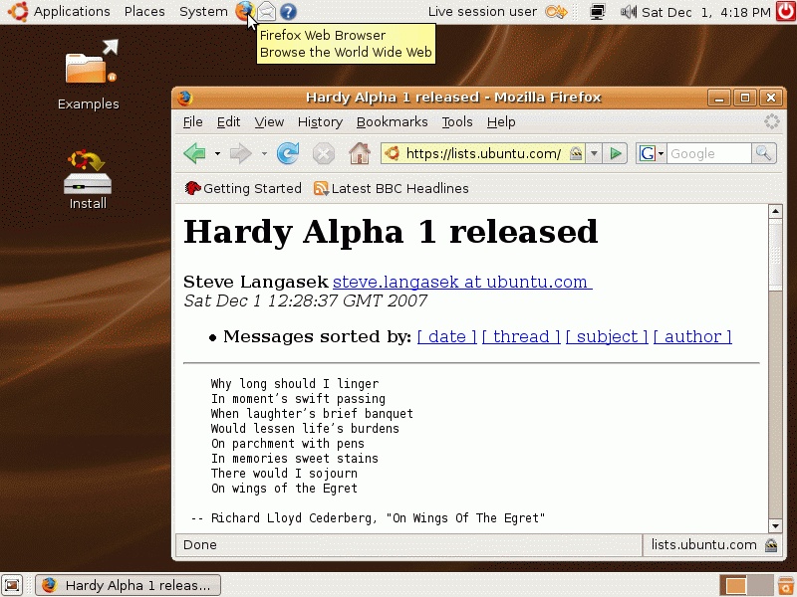Open the Tools menu
The image size is (797, 597).
coord(457,121)
